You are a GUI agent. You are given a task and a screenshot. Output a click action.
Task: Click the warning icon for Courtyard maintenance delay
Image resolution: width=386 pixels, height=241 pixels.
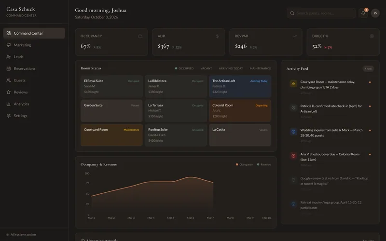293,83
